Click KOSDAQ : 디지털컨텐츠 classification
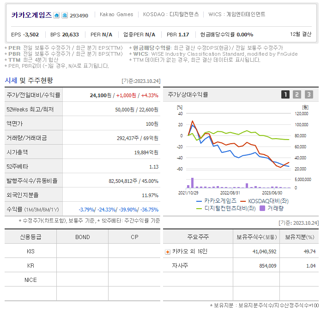This screenshot has width=321, height=310. 171,14
